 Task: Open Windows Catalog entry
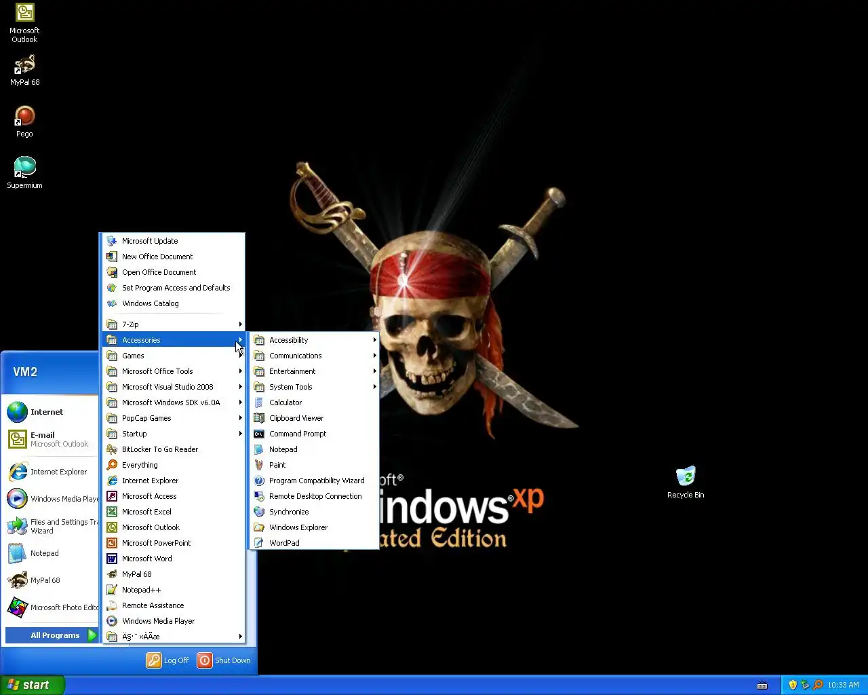[x=174, y=303]
